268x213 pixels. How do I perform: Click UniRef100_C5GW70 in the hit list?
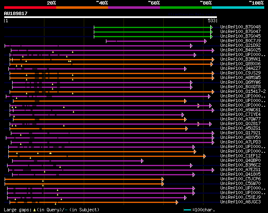coord(240,183)
